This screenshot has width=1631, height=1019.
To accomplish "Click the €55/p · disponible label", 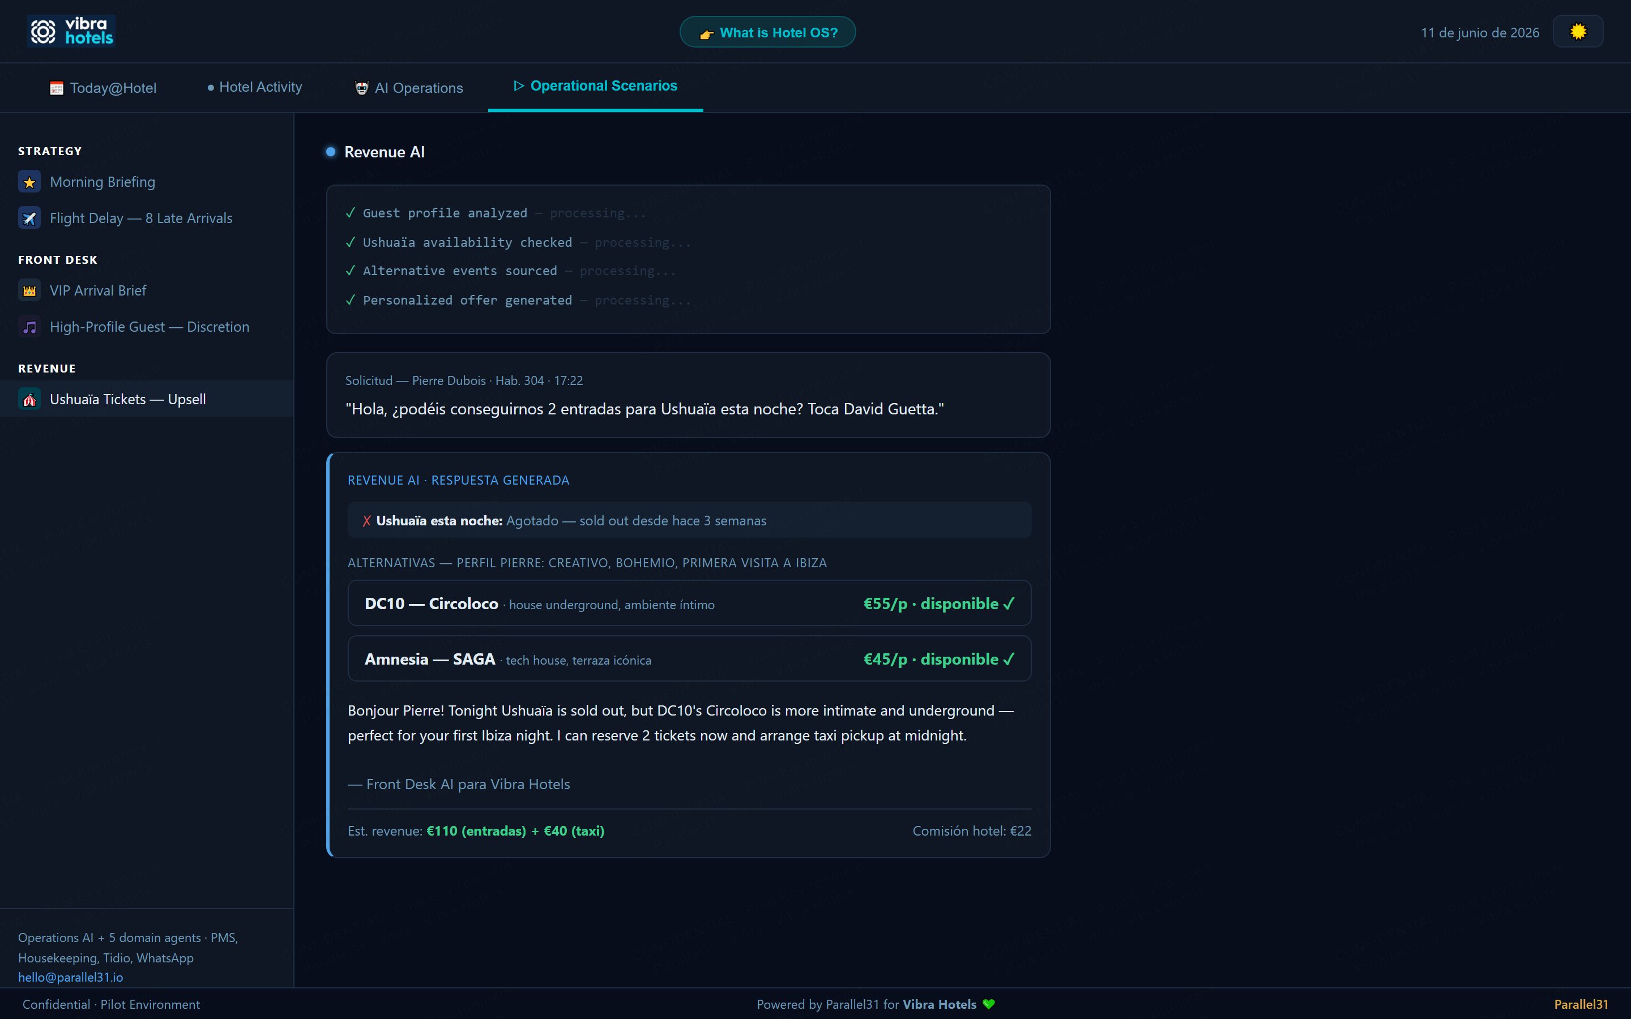I will click(x=939, y=604).
